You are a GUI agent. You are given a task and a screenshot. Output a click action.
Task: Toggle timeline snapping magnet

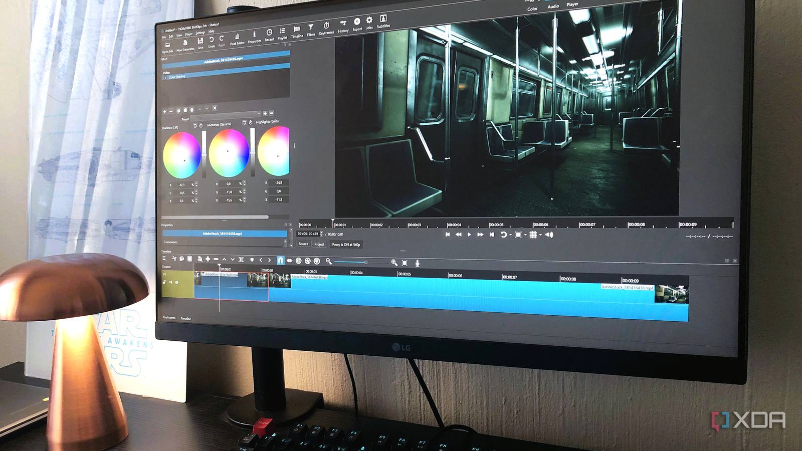[280, 260]
